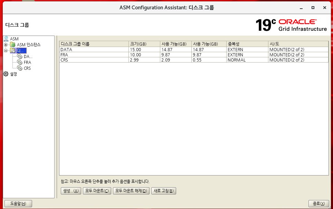The width and height of the screenshot is (333, 209).
Task: Click size value 10.00
Action: tap(144, 55)
